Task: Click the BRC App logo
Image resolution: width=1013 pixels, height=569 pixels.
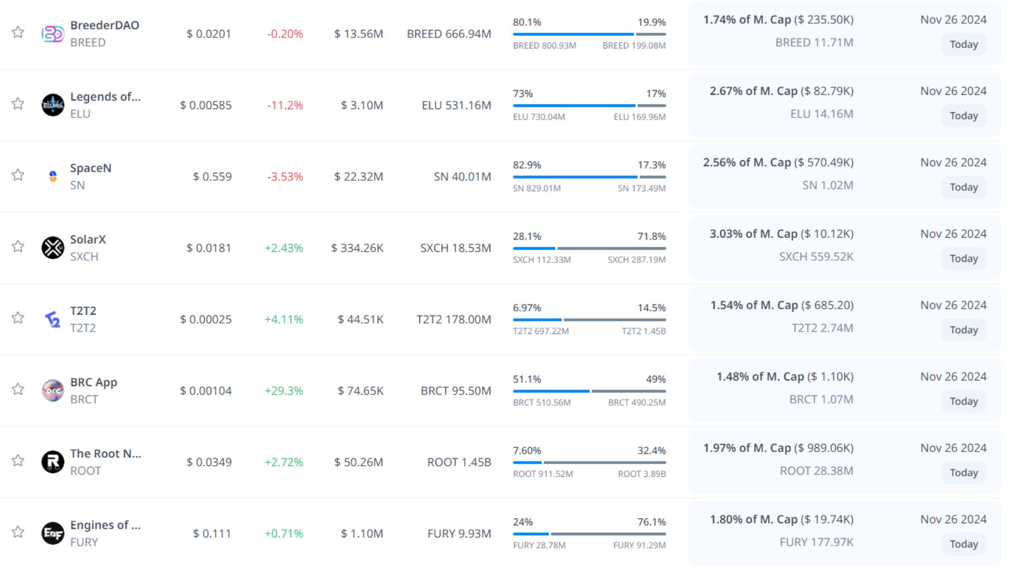Action: (53, 390)
